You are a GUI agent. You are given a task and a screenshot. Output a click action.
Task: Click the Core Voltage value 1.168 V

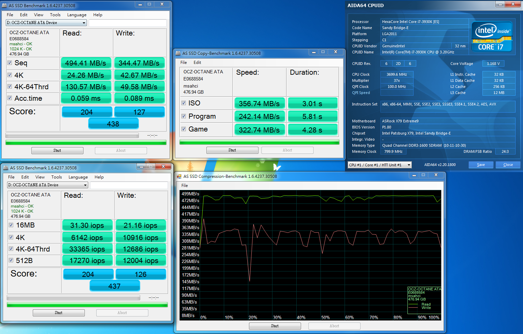[x=493, y=64]
